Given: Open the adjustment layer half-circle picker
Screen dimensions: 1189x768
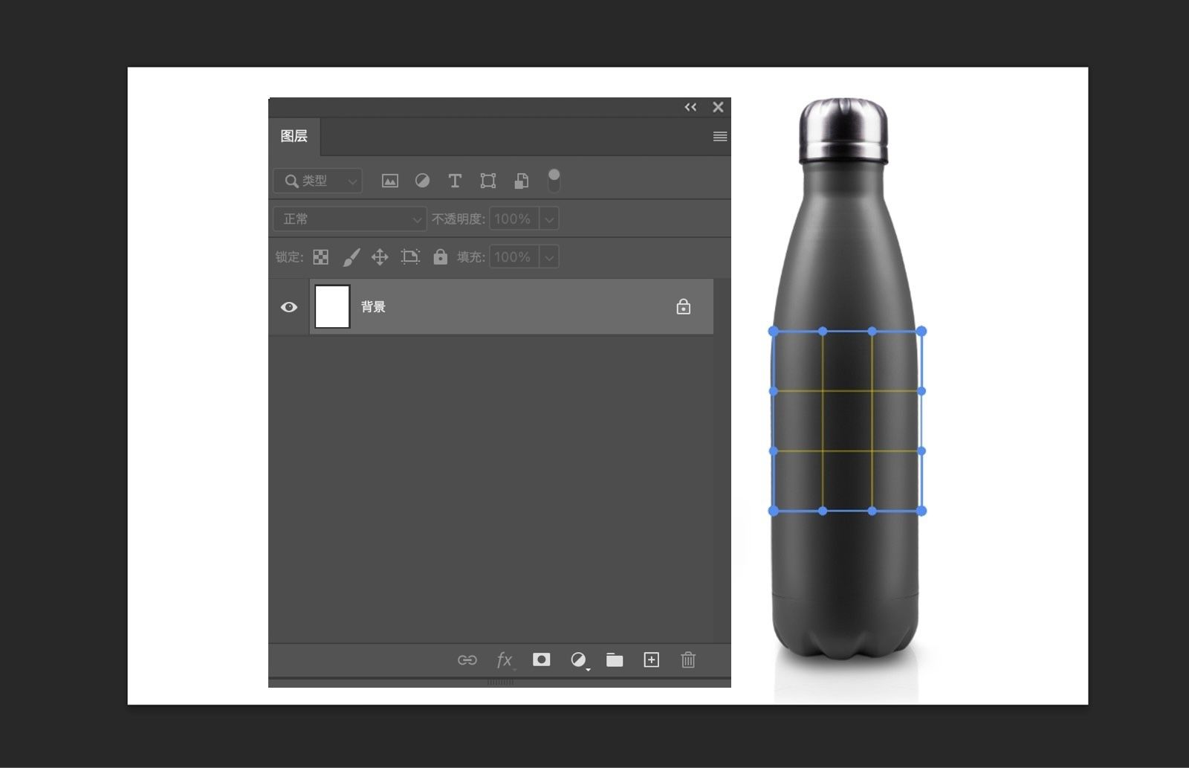Looking at the screenshot, I should click(x=579, y=660).
